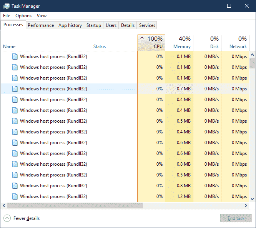
Task: Select the Rundll32 process name in the 1.2 MB row
Action: 53,196
